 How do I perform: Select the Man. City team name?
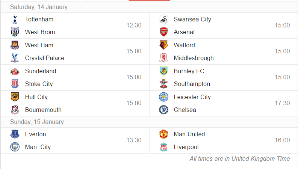[38, 147]
